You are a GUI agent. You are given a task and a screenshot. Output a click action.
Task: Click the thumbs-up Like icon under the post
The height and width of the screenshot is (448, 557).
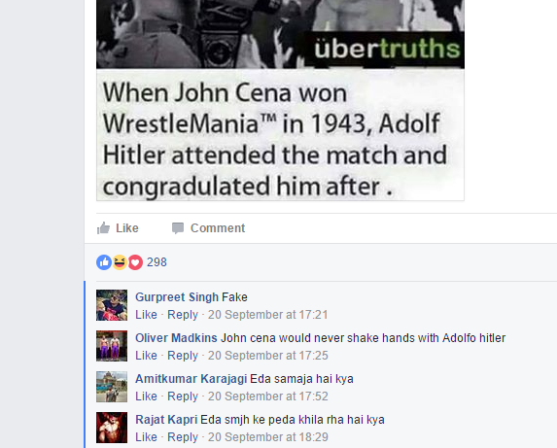click(103, 228)
